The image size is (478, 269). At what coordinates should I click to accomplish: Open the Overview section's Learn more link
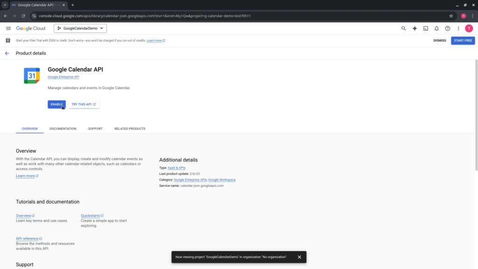pyautogui.click(x=27, y=176)
